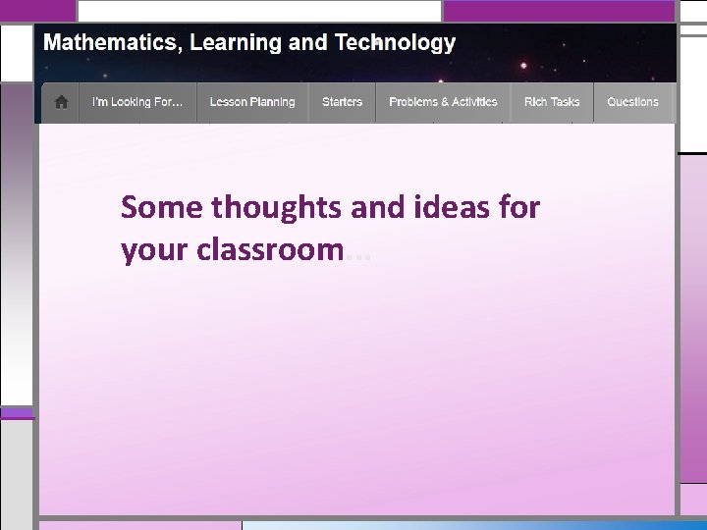Click the 'Some thoughts and ideas for' heading

[330, 208]
